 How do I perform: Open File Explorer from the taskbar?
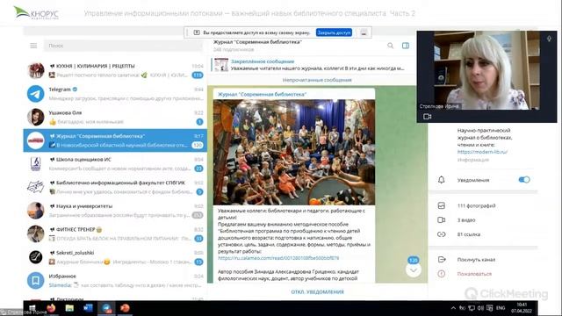click(x=69, y=308)
